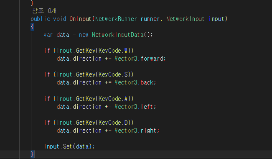Click the 'void' return type keyword

(60, 19)
